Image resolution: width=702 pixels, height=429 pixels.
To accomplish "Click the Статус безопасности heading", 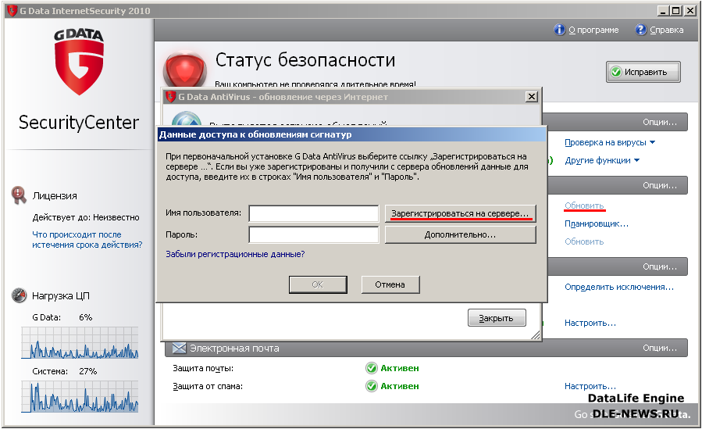I will tap(305, 60).
